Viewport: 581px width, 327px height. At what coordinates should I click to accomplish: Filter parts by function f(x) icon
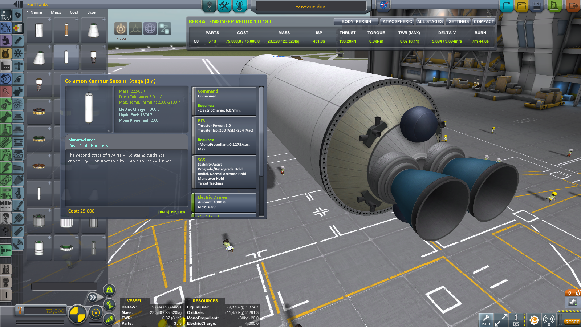(x=6, y=16)
